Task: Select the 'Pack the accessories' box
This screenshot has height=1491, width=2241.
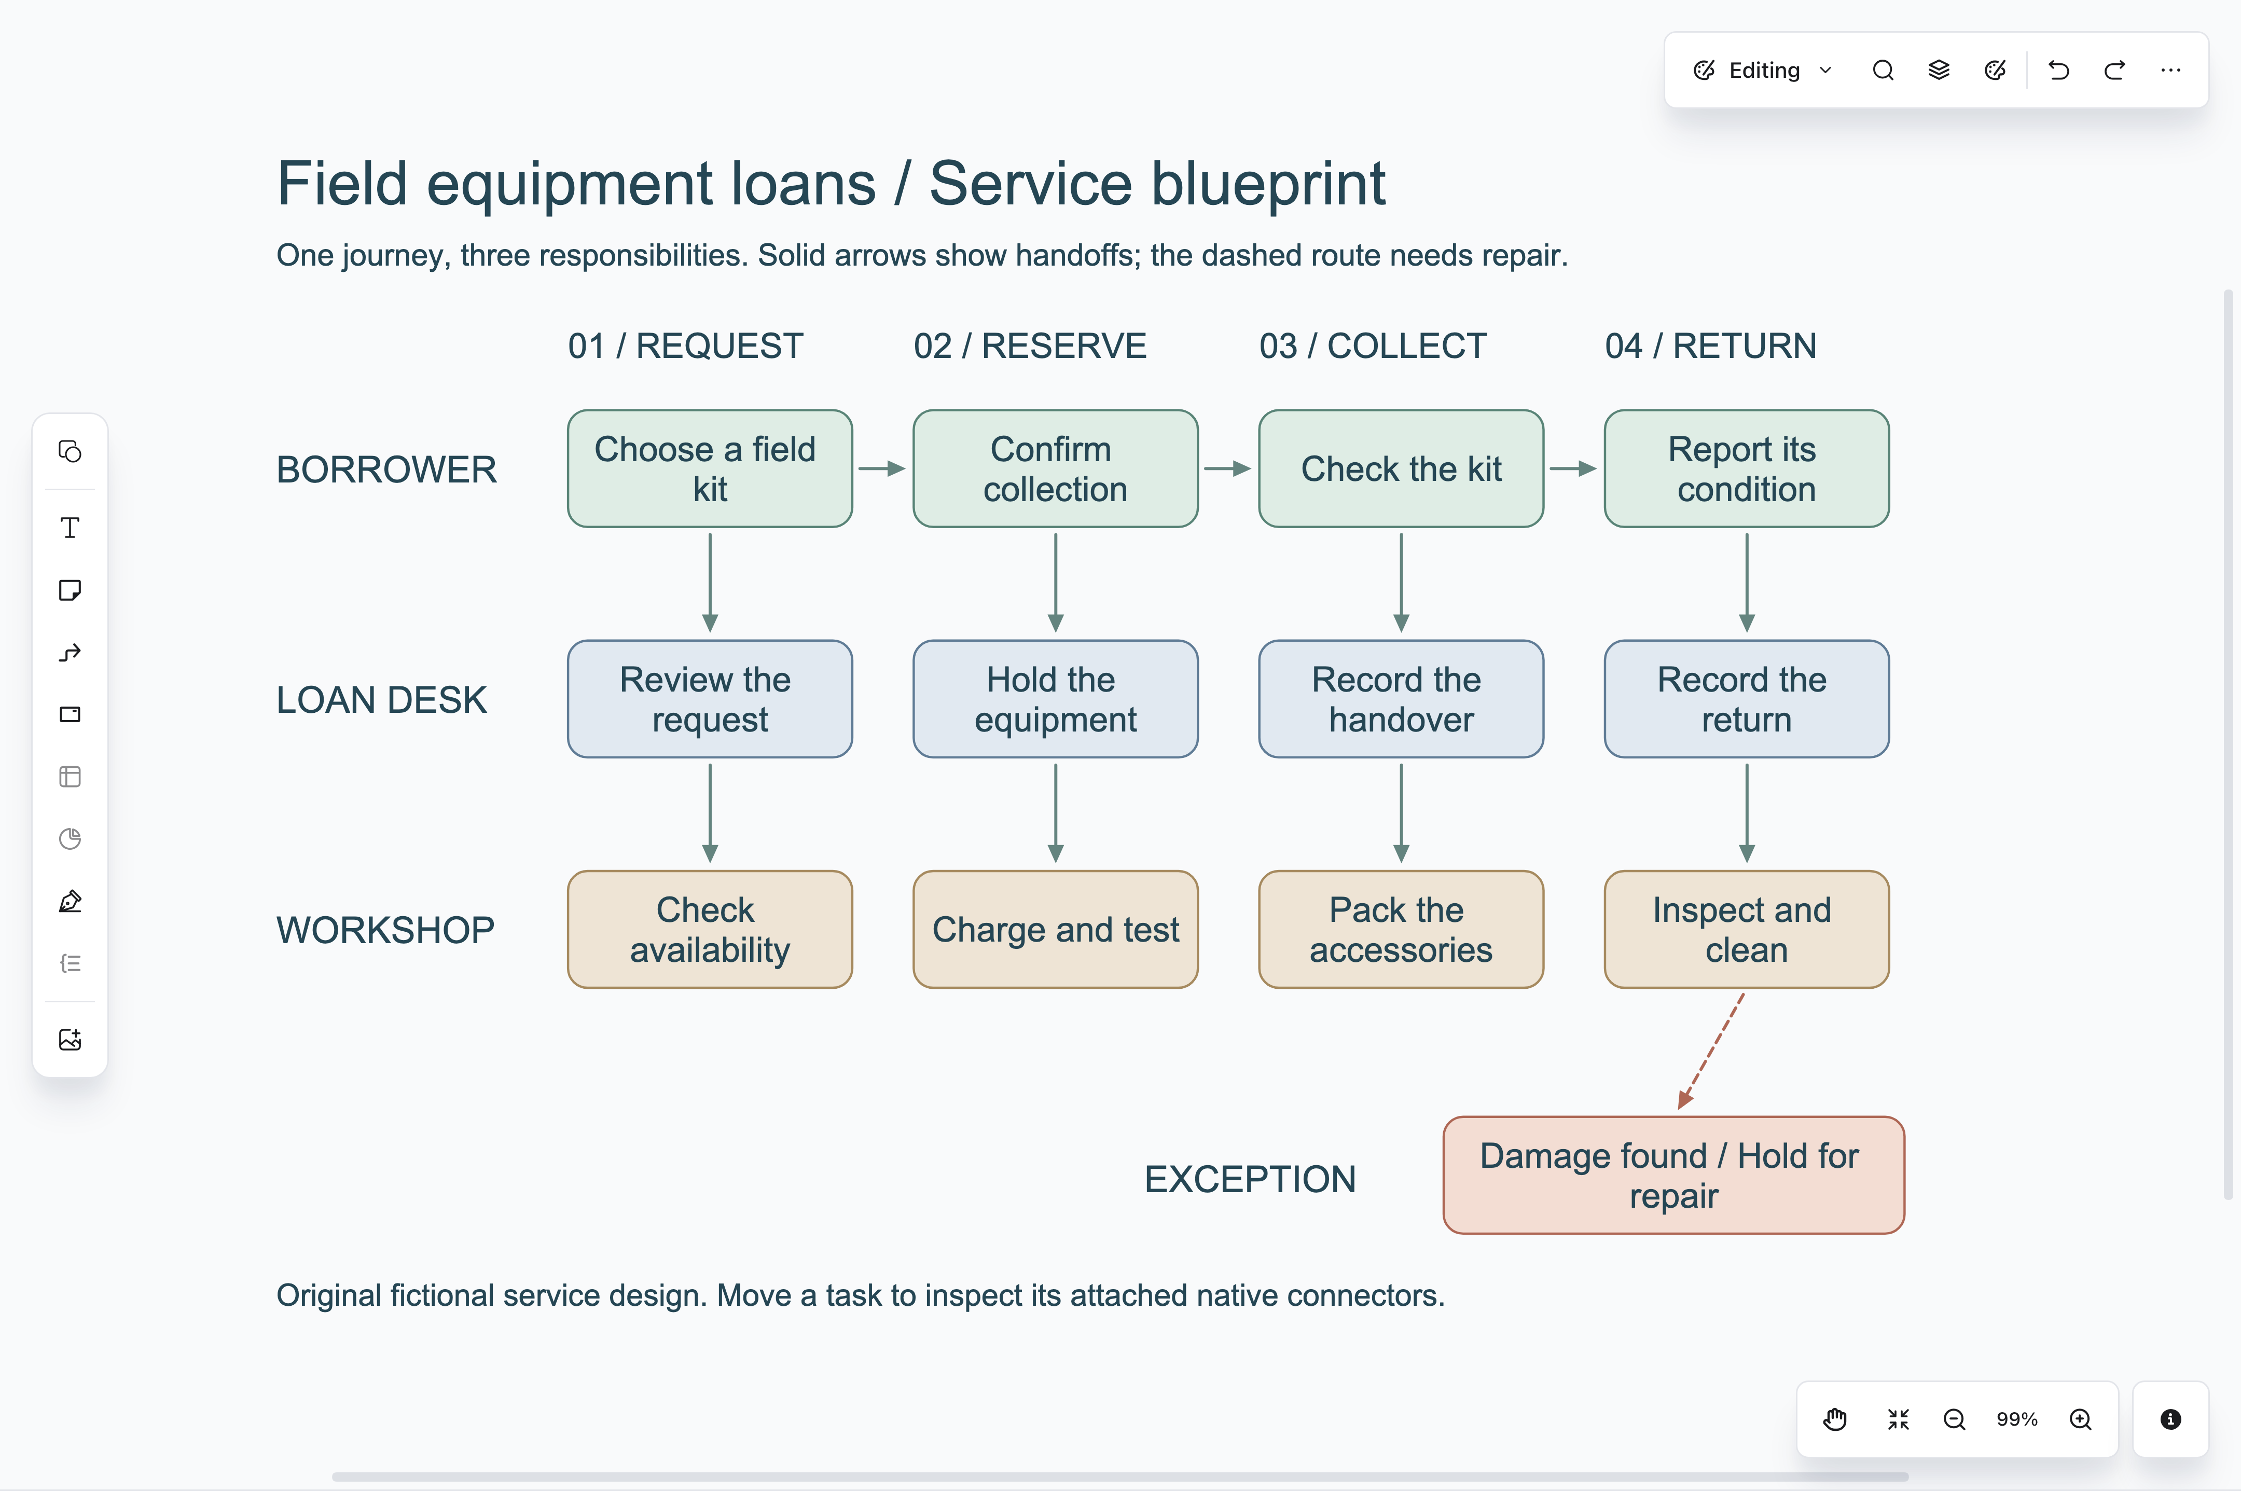Action: (x=1401, y=930)
